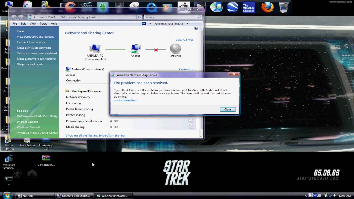Viewport: 354px width, 199px height.
Task: Open Photoshop CS3 desktop shortcut
Action: pos(46,144)
